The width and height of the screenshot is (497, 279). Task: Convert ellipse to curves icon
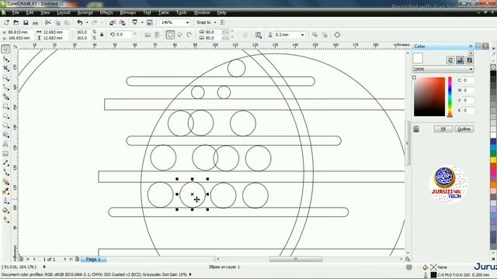pyautogui.click(x=337, y=35)
